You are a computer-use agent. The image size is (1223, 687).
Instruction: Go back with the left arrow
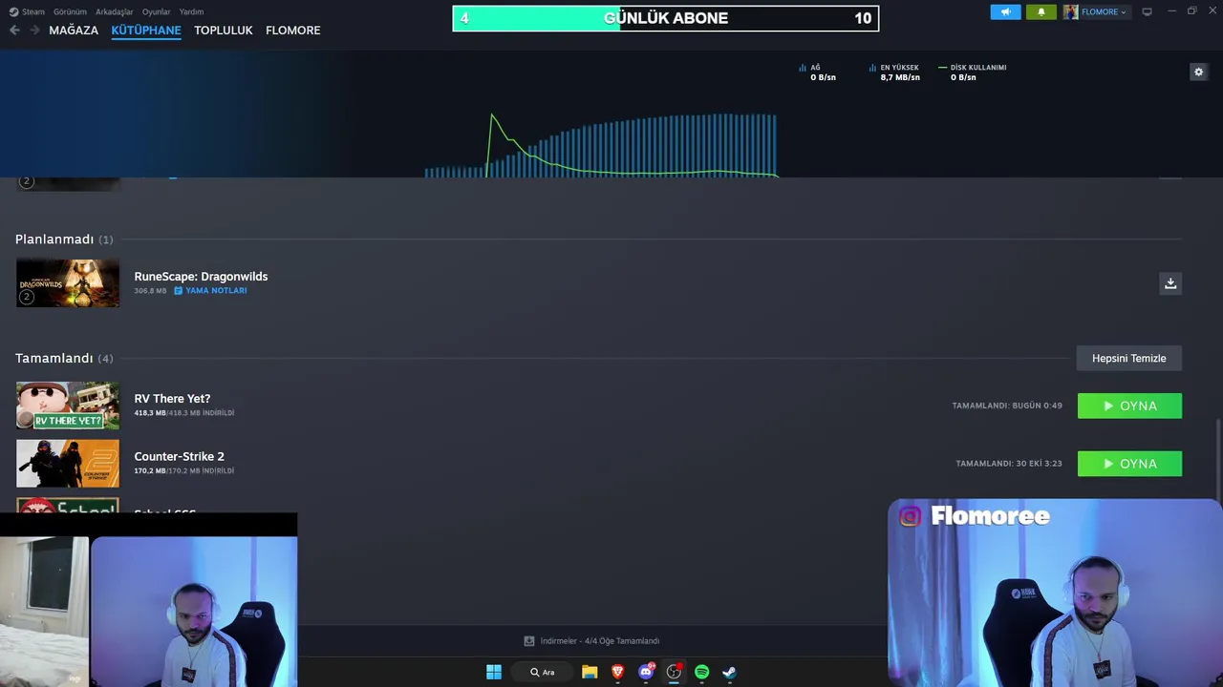pyautogui.click(x=14, y=31)
